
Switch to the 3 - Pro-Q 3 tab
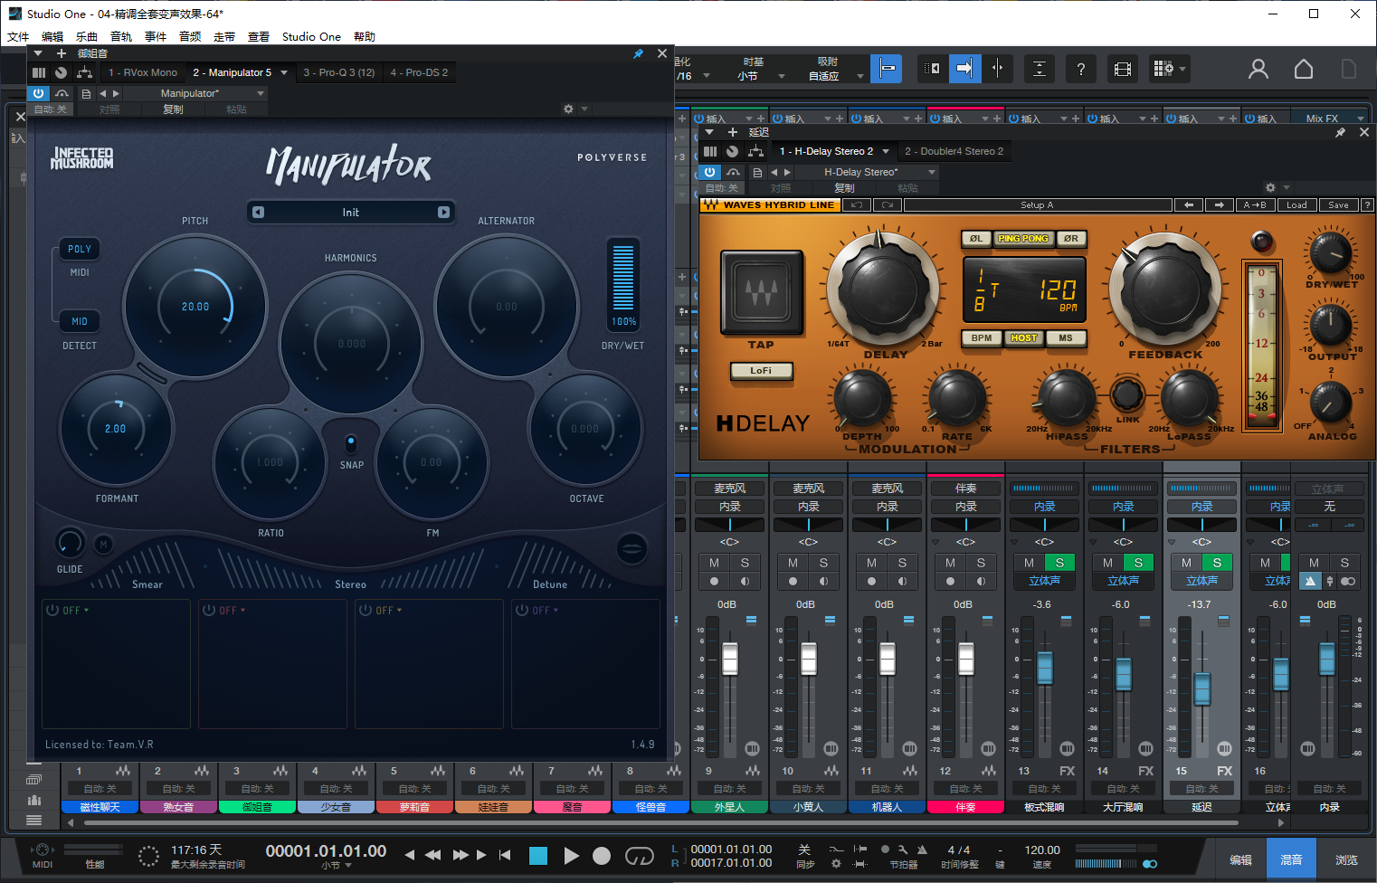[338, 72]
